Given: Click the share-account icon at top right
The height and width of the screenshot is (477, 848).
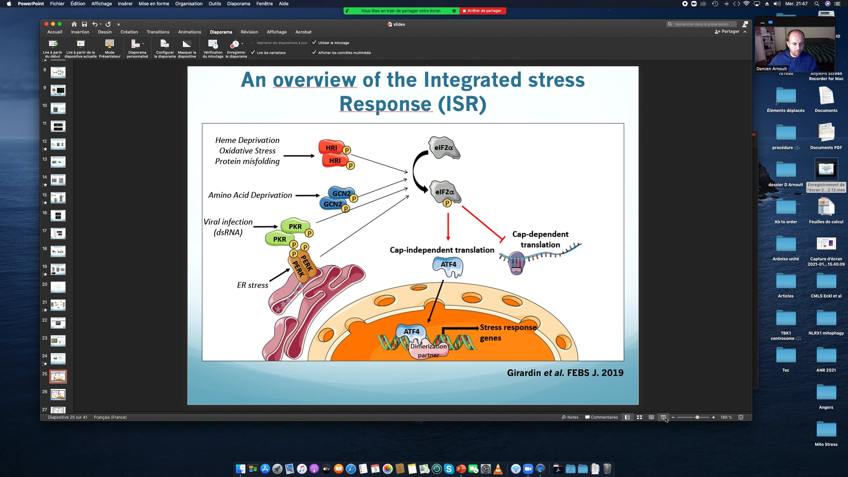Looking at the screenshot, I should 745,24.
